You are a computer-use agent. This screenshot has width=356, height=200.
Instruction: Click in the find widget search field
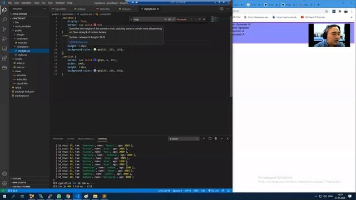pos(148,19)
